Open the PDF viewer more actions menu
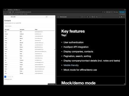 pyautogui.click(x=124, y=17)
